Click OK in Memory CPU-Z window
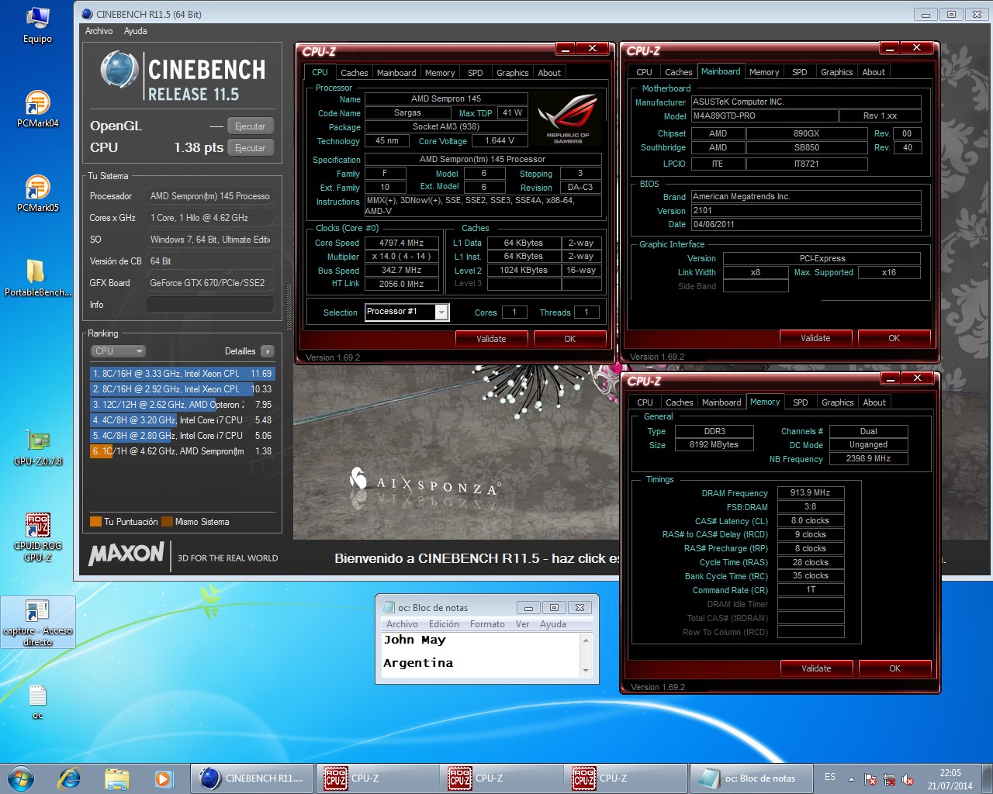 [x=894, y=668]
